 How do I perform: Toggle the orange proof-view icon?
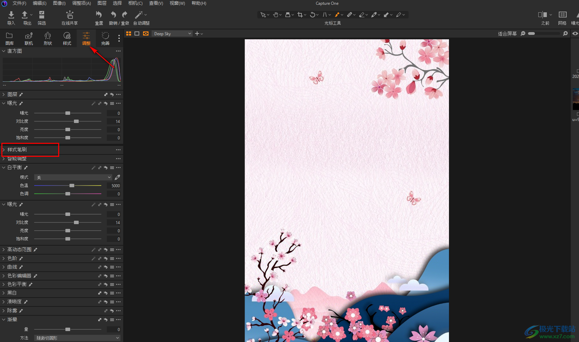[x=146, y=33]
